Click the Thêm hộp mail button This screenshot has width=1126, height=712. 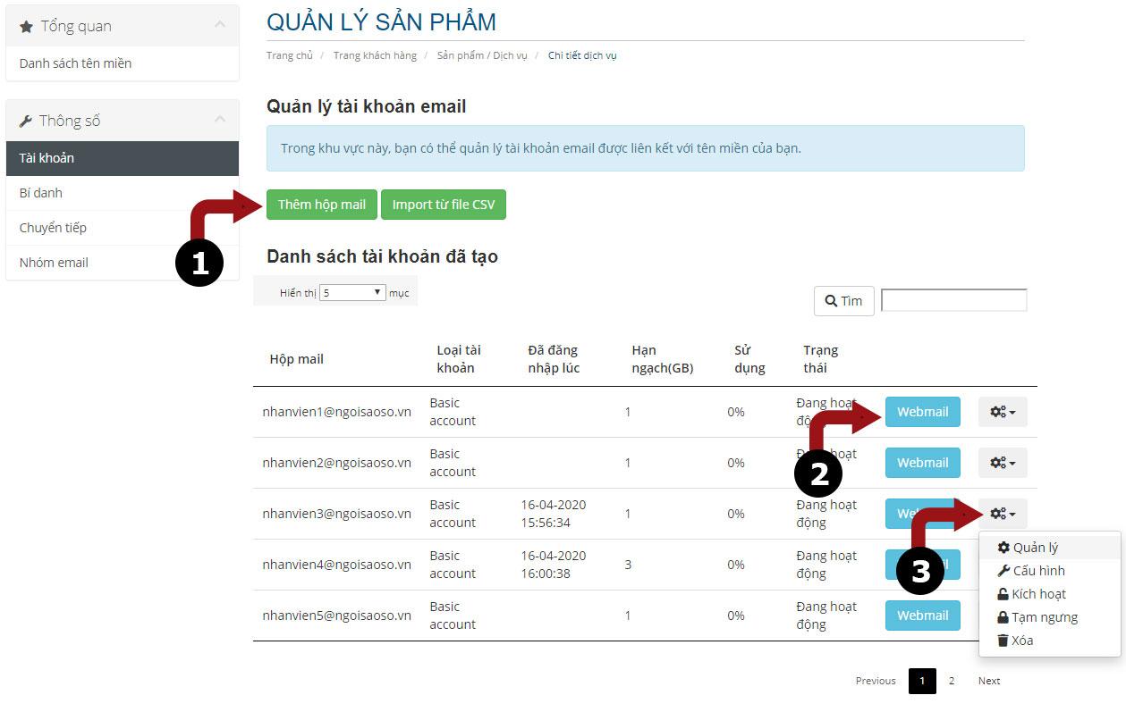click(x=321, y=204)
